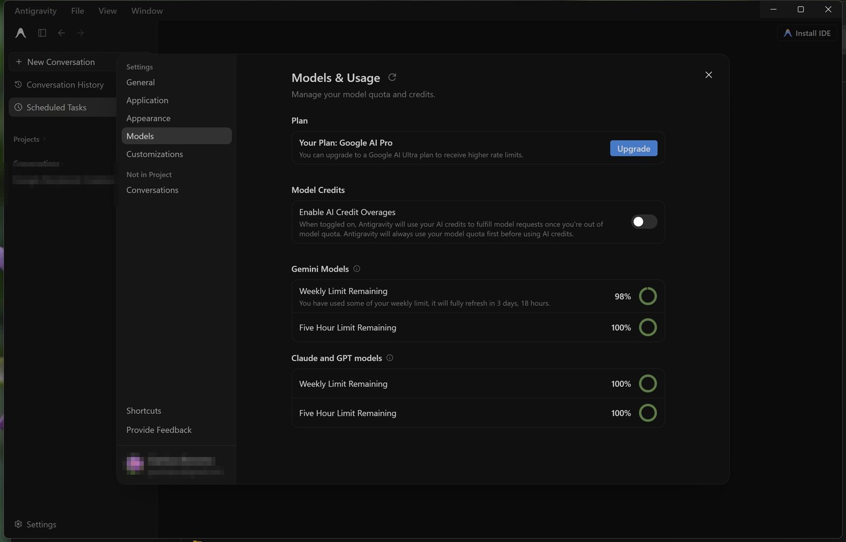Click the Claude five hour limit ring
The image size is (846, 542).
(x=648, y=413)
